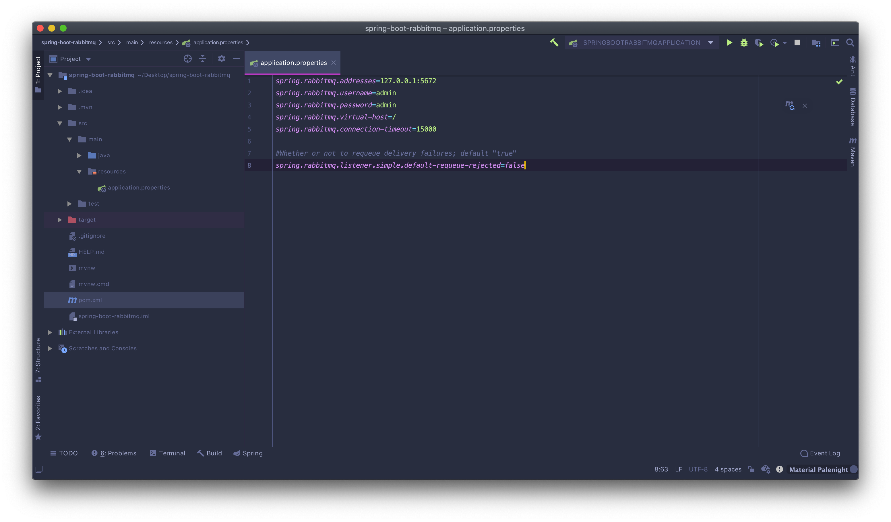This screenshot has height=522, width=891.
Task: Collapse the resources folder
Action: point(79,171)
